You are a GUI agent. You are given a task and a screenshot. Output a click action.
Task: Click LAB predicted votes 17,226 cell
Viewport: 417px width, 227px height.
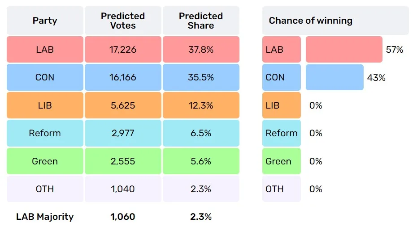pyautogui.click(x=123, y=49)
